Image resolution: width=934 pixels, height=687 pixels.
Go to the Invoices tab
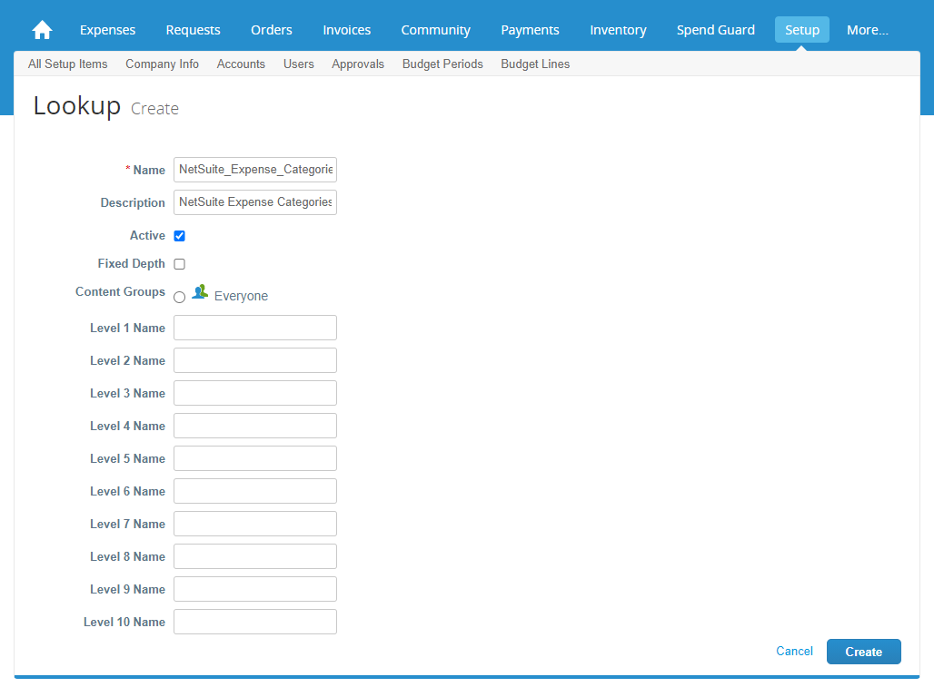tap(346, 30)
